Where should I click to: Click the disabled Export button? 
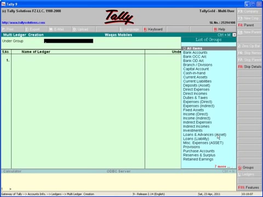pos(36,29)
